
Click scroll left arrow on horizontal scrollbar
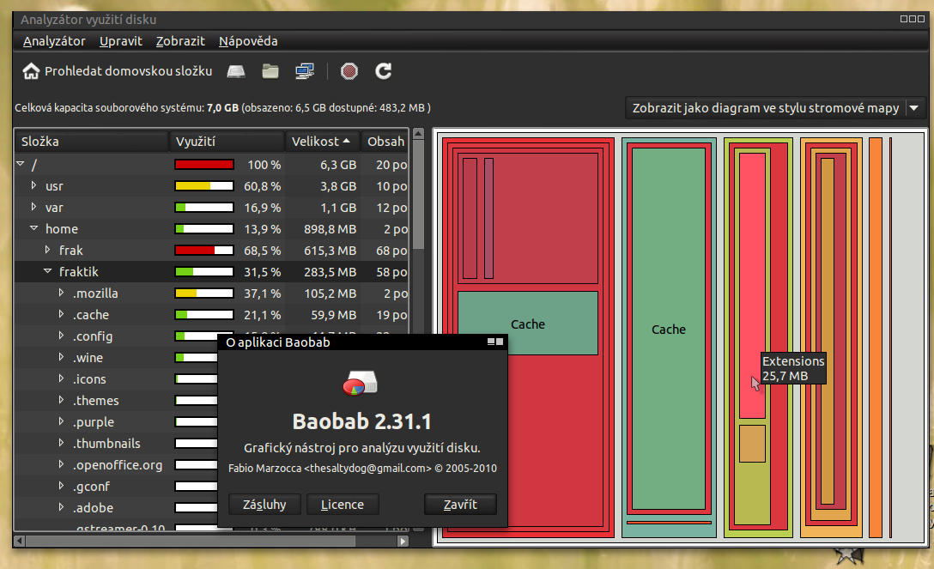tap(19, 541)
